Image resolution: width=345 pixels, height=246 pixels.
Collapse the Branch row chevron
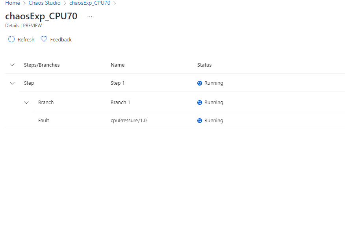pyautogui.click(x=26, y=102)
